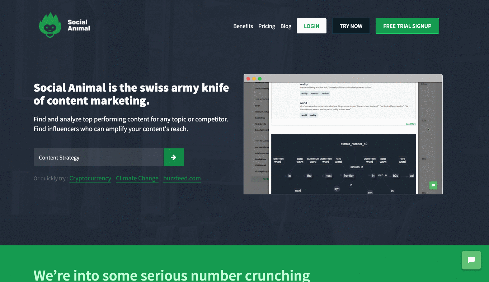Click the number crunching heading

[171, 275]
